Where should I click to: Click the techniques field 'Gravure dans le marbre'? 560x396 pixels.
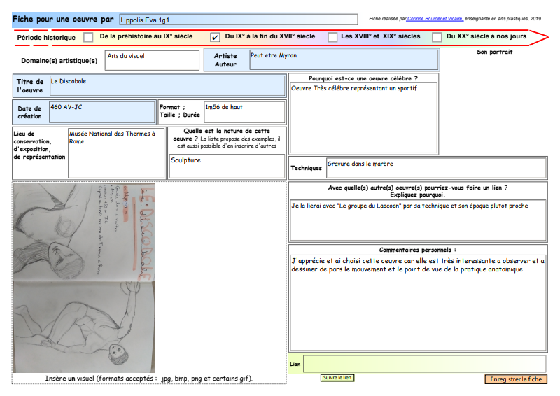(x=435, y=168)
